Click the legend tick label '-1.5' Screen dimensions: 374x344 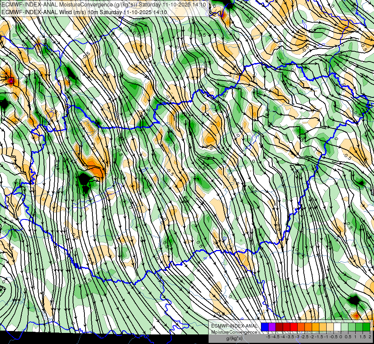319,337
